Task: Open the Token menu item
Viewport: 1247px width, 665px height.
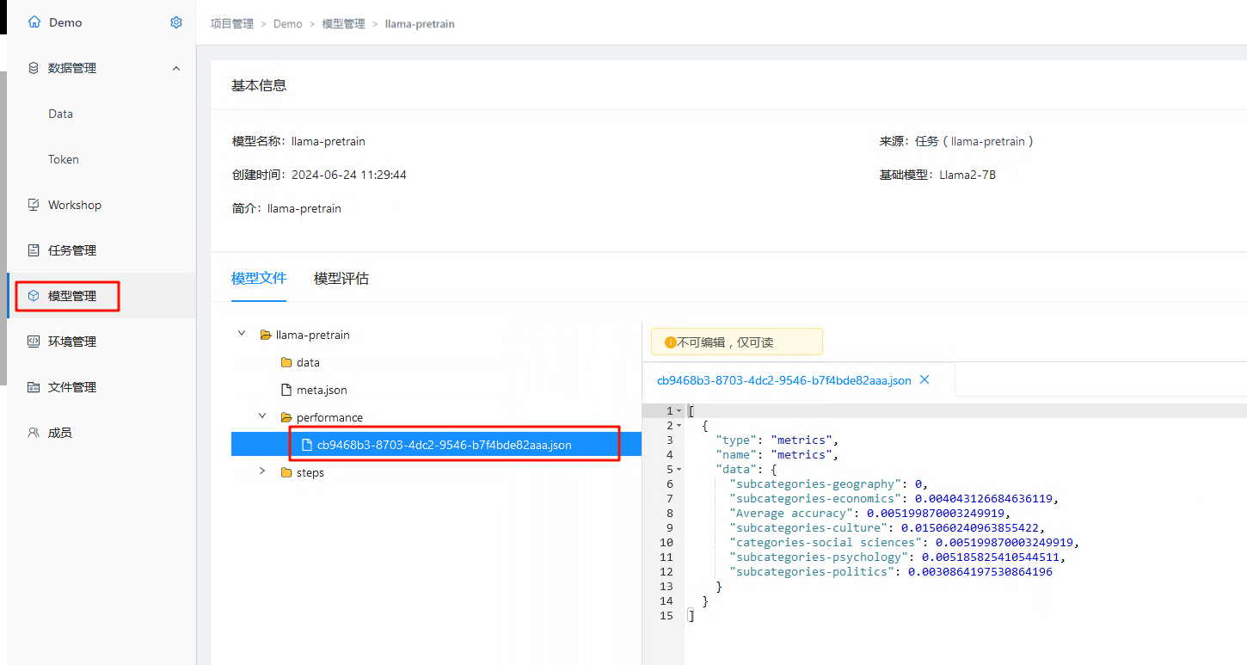Action: coord(64,159)
